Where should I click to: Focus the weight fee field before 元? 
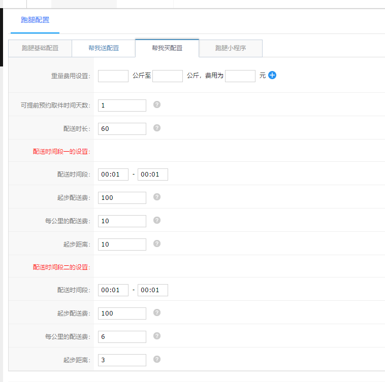click(240, 76)
